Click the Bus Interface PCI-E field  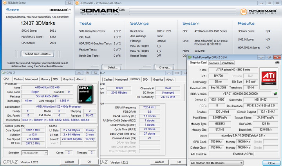click(261, 106)
